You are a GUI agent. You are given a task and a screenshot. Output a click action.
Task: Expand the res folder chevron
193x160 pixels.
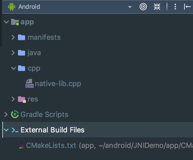[x=13, y=99]
